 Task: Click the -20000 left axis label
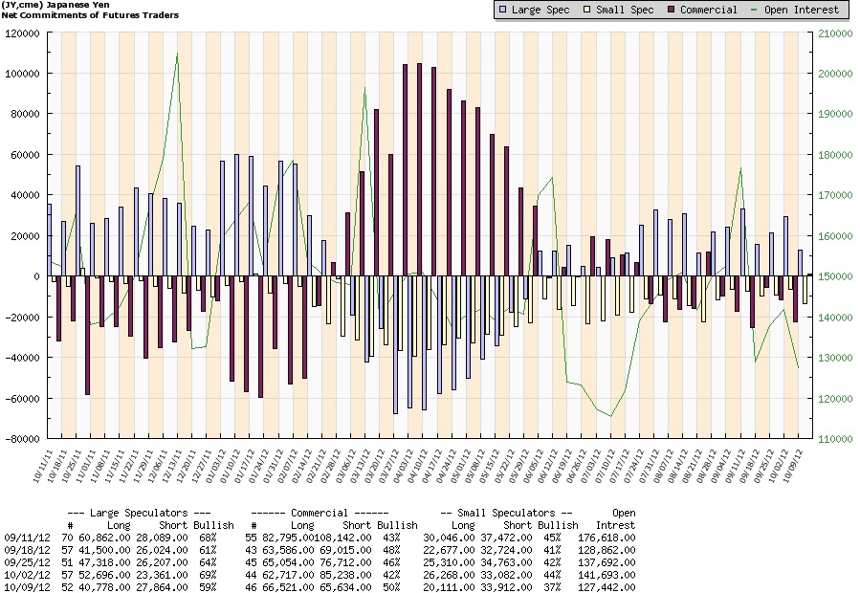point(22,318)
